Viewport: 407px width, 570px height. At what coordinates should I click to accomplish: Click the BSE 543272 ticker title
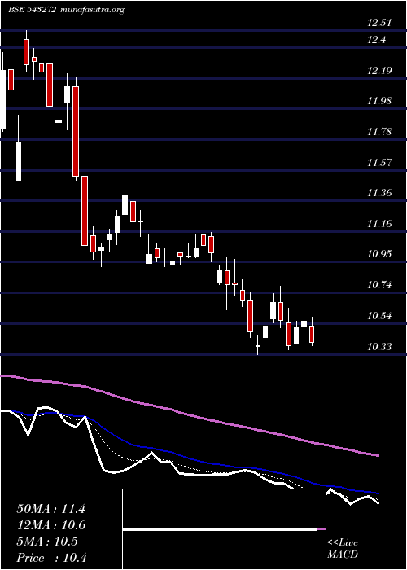pyautogui.click(x=32, y=10)
